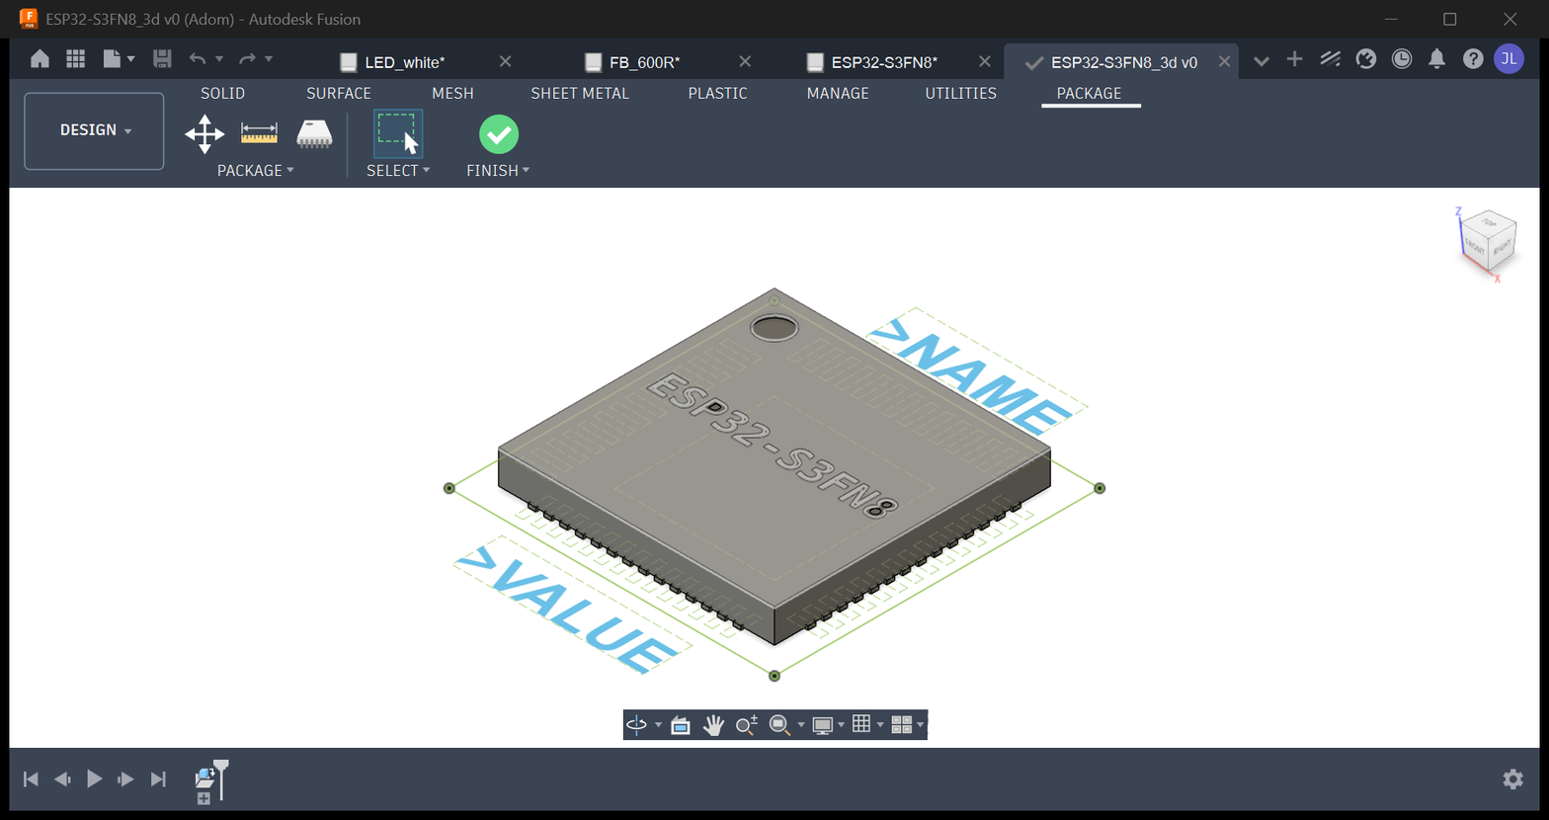The image size is (1549, 820).
Task: Close the FB_600R* tab
Action: pos(745,61)
